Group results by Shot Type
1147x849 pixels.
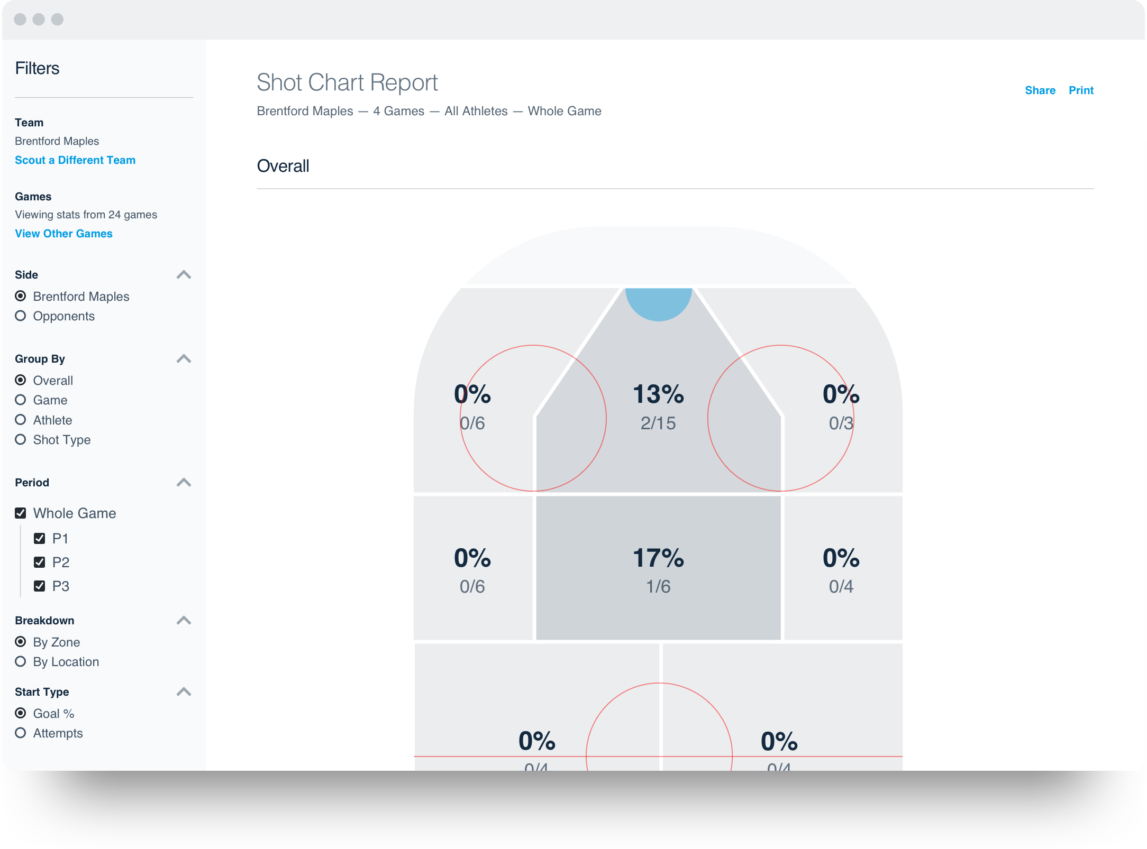click(x=21, y=439)
